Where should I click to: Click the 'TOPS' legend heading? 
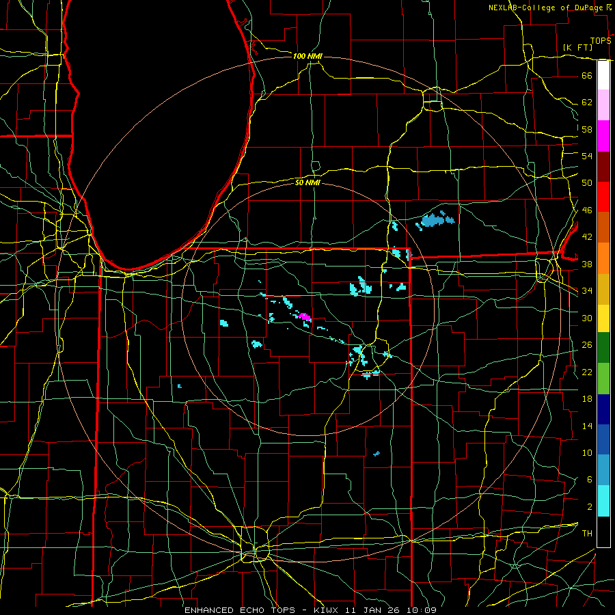pyautogui.click(x=601, y=41)
